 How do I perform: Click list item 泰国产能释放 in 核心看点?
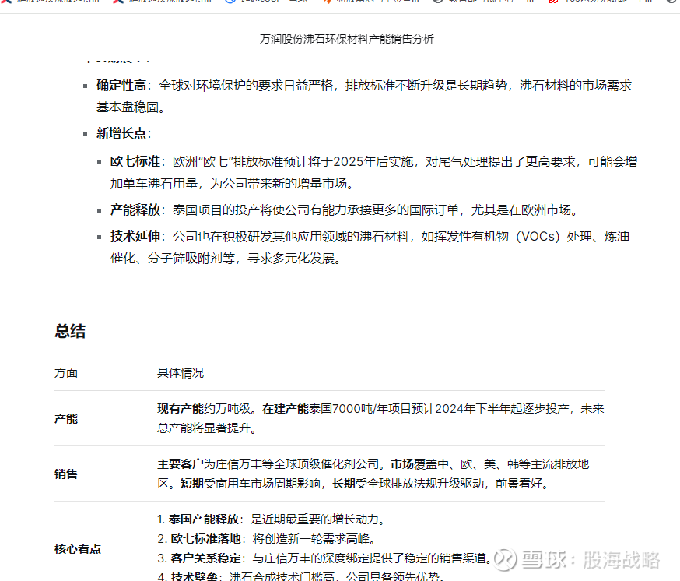click(204, 519)
